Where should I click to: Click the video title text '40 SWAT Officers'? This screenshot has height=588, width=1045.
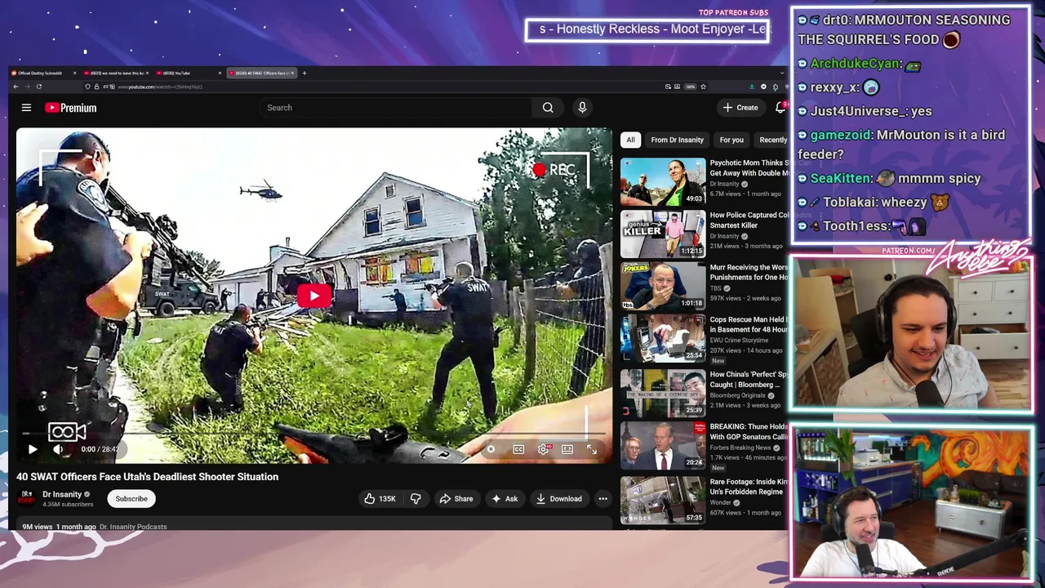147,477
